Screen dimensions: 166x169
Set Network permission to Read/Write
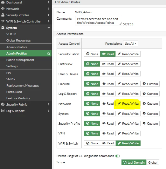tap(128, 104)
